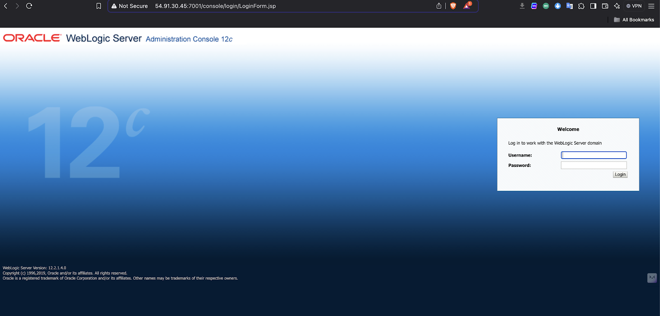Screen dimensions: 660x316
Task: Click the browser forward arrow
Action: click(x=17, y=6)
